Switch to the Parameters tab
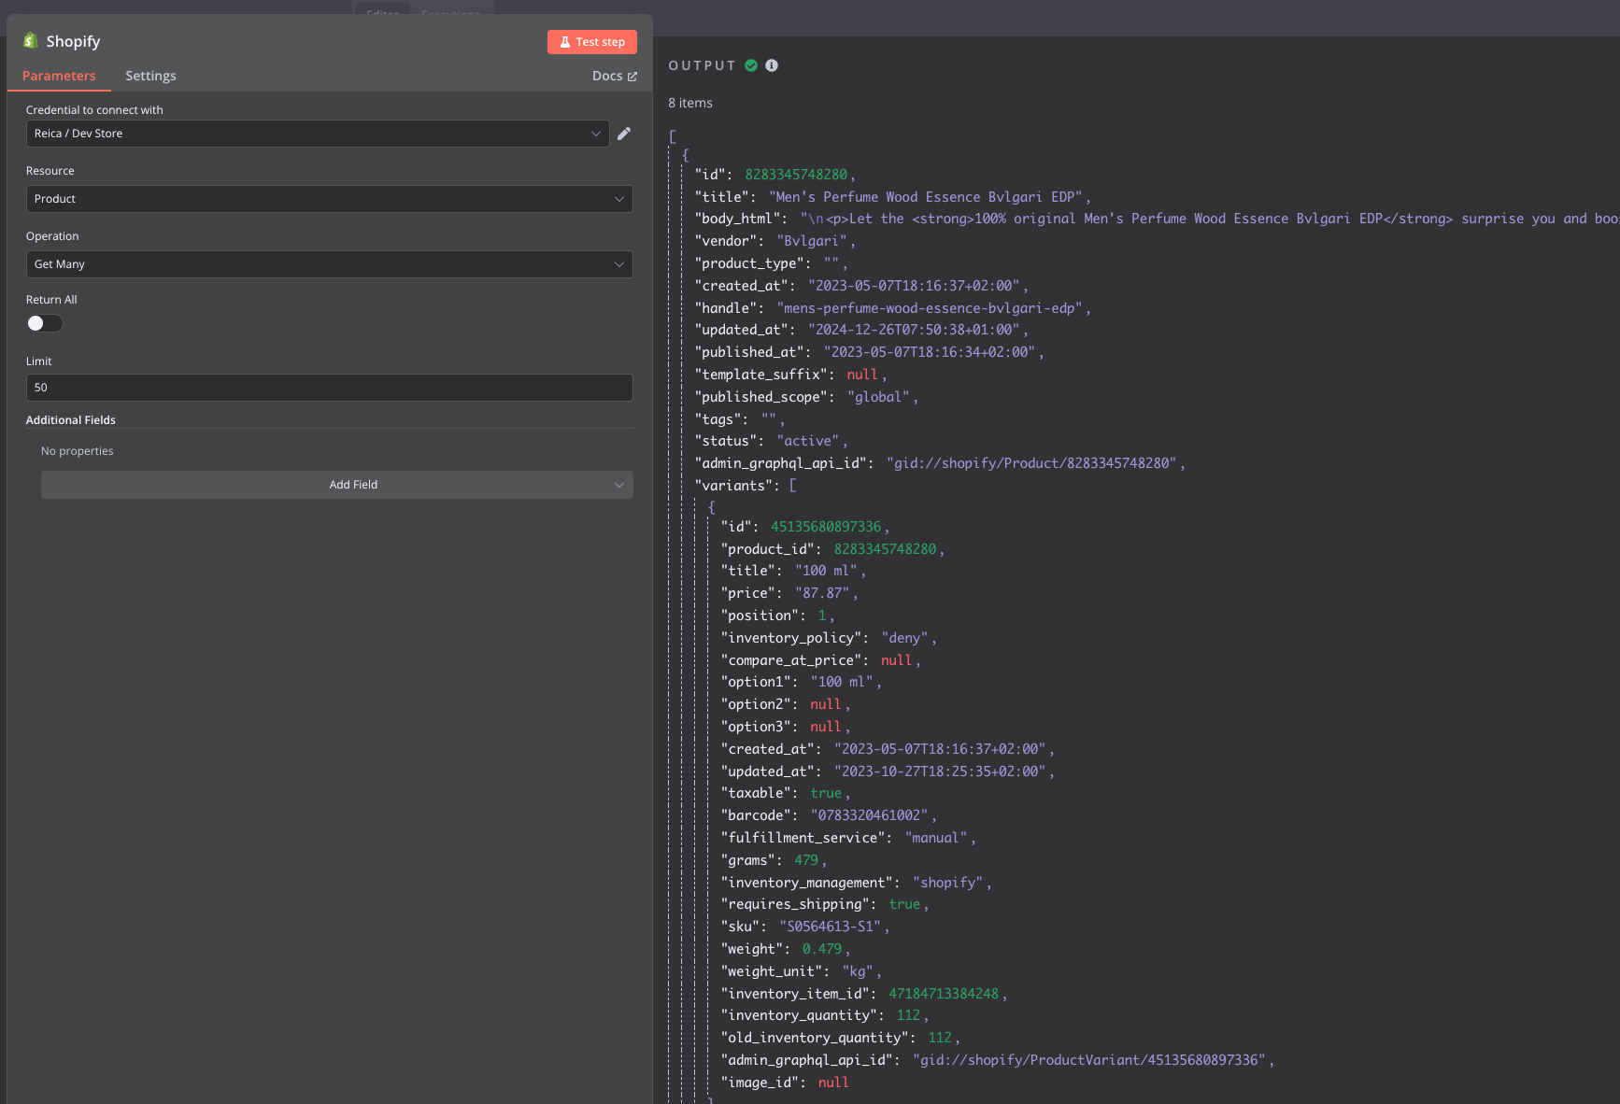Viewport: 1620px width, 1104px height. point(59,76)
